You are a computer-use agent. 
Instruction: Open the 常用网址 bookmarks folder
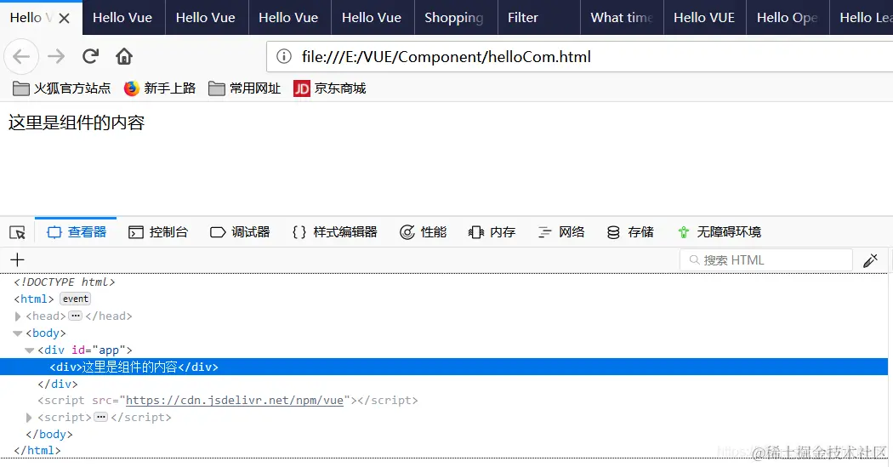click(244, 88)
